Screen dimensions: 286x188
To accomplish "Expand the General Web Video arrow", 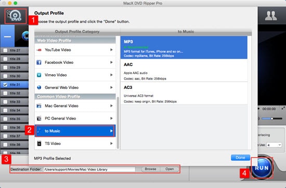I will 111,87.
